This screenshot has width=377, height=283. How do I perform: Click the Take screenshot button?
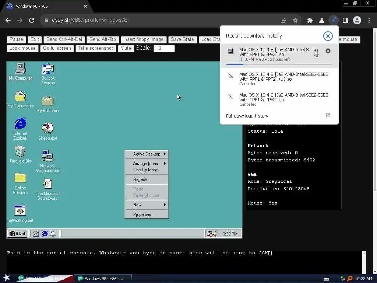(96, 48)
